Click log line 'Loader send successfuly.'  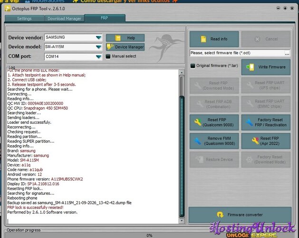tap(29, 122)
